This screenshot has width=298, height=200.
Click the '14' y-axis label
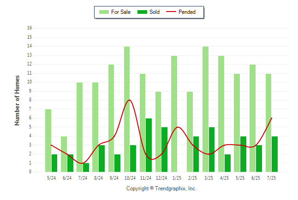30,46
